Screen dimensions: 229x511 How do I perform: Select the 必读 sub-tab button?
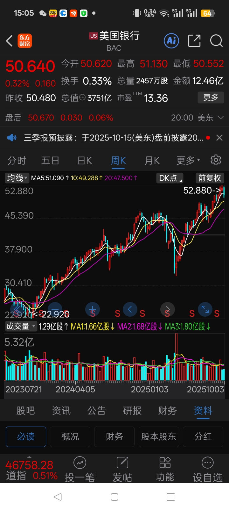point(26,437)
